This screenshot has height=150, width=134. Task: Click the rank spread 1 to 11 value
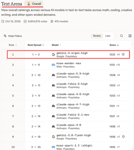36,65
